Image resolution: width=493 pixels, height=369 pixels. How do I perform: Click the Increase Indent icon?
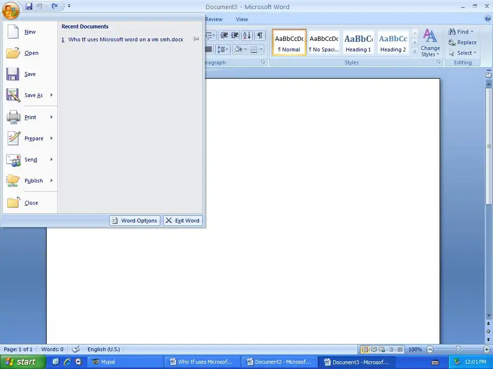pyautogui.click(x=234, y=36)
